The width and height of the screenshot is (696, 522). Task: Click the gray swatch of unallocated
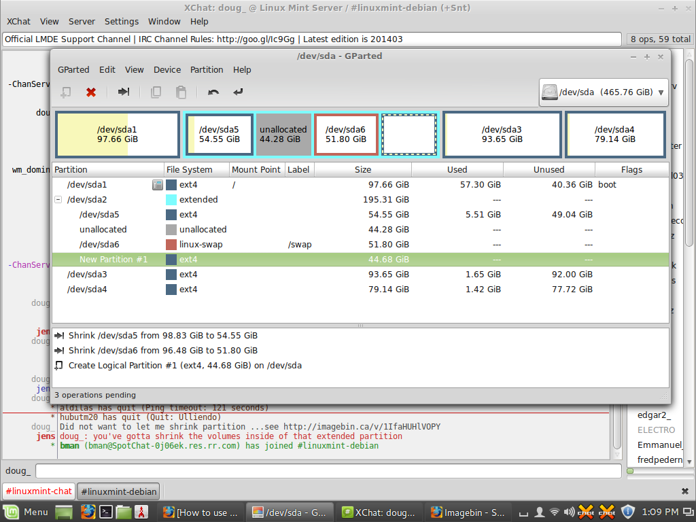pyautogui.click(x=171, y=230)
